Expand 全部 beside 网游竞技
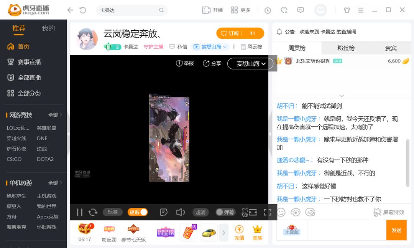 click(55, 115)
